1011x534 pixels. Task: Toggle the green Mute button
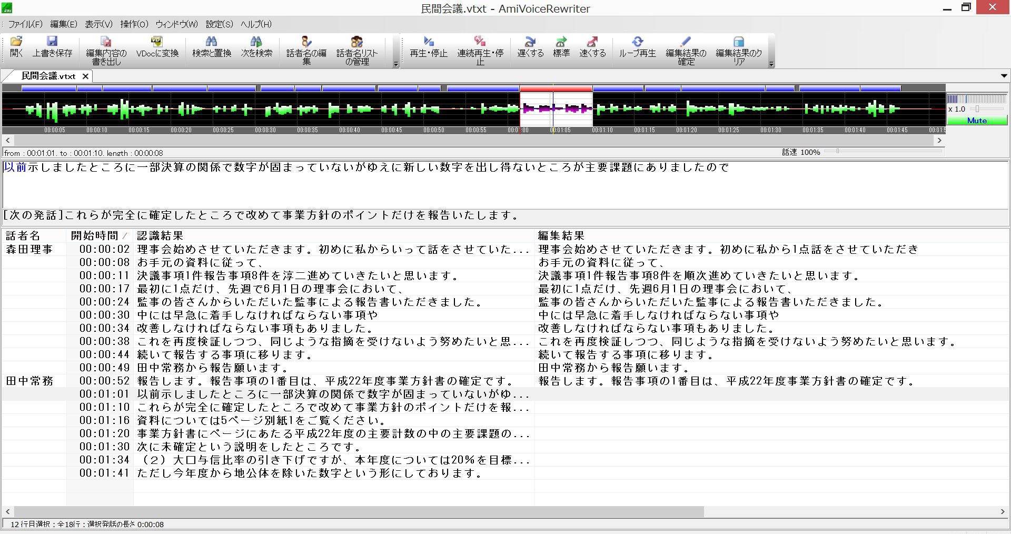(977, 121)
